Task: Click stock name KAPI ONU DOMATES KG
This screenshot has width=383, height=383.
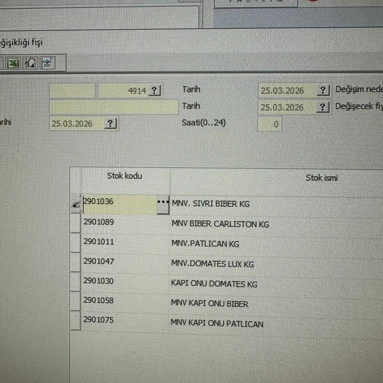Action: tap(214, 284)
